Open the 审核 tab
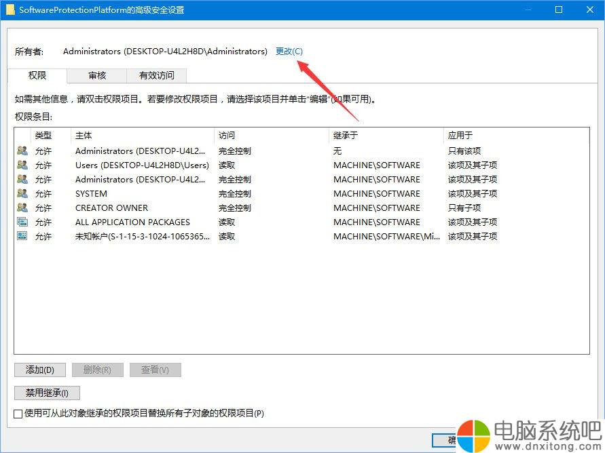605x453 pixels. coord(97,75)
